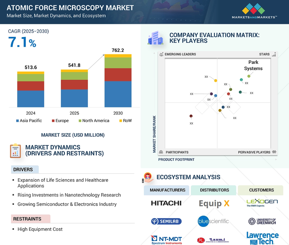
Task: Click "Growing Semiconductor & Electronics Industry" bullet
Action: (x=67, y=204)
